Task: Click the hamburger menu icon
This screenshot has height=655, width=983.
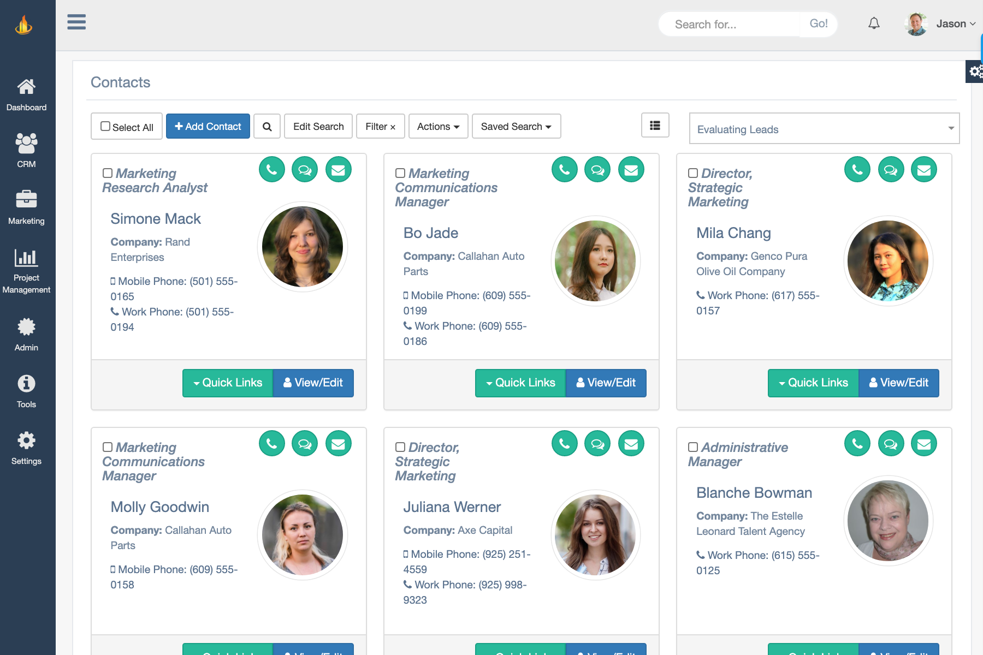Action: (76, 22)
